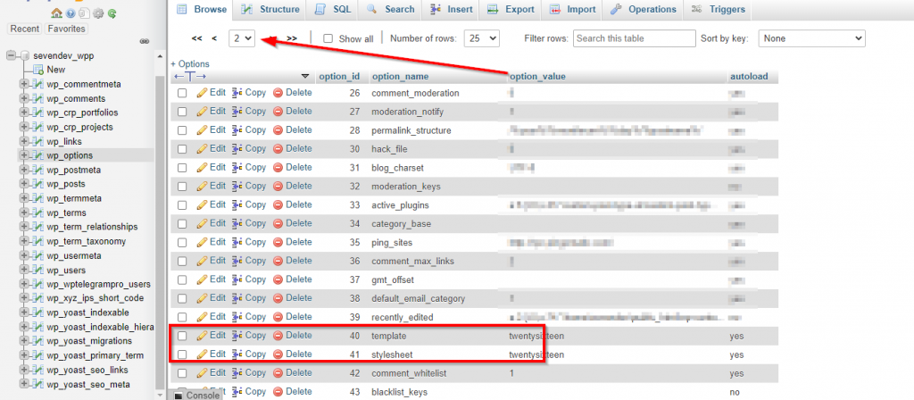The height and width of the screenshot is (400, 914).
Task: Open phpMyAdmin home via house icon
Action: [56, 12]
